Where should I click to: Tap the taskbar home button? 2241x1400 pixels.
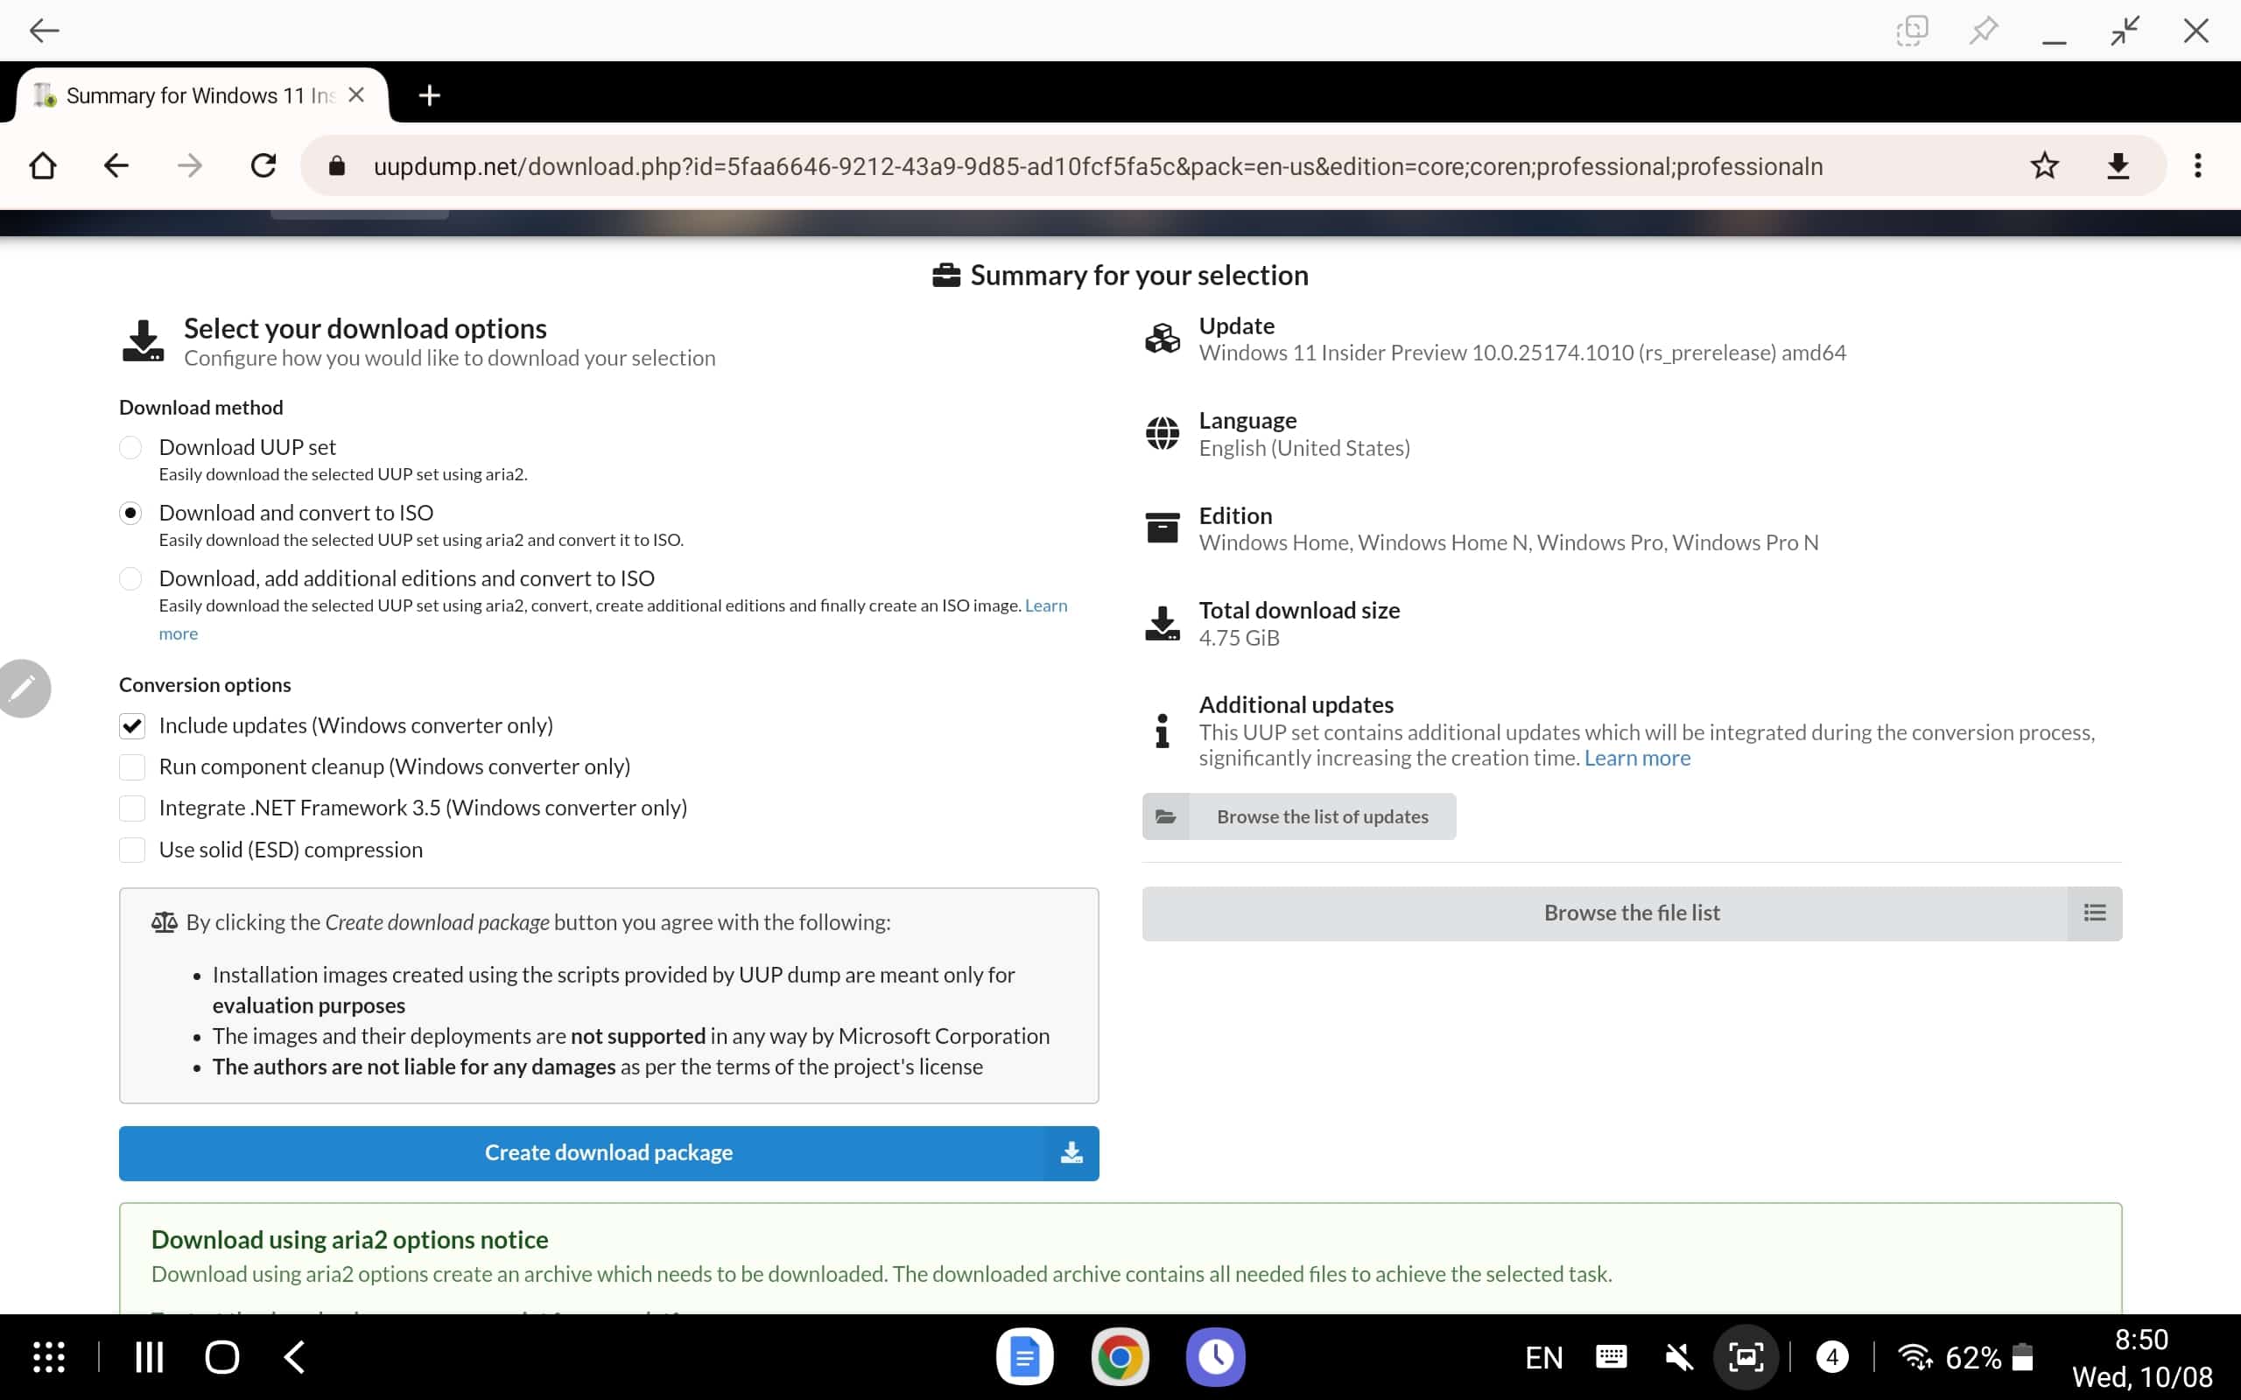tap(222, 1357)
